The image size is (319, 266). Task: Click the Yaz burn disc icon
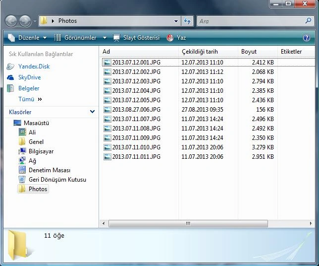(x=170, y=38)
